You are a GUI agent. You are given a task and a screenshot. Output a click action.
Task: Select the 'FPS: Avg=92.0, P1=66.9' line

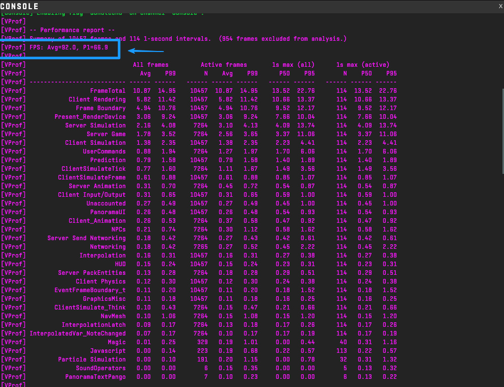point(69,47)
